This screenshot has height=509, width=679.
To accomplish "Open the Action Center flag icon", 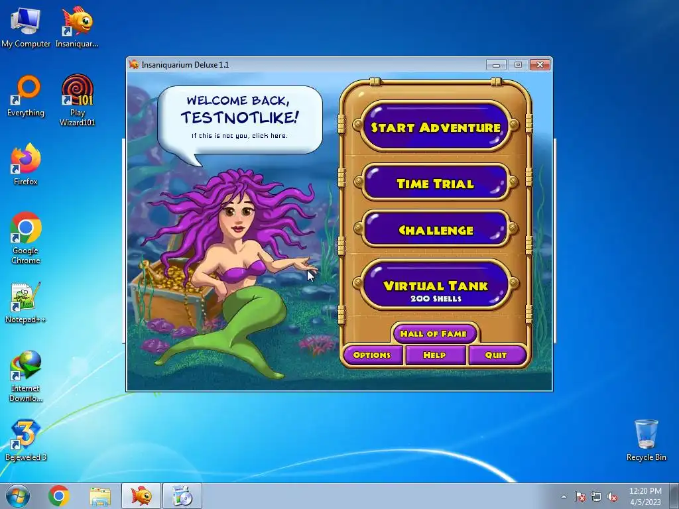I will [580, 496].
